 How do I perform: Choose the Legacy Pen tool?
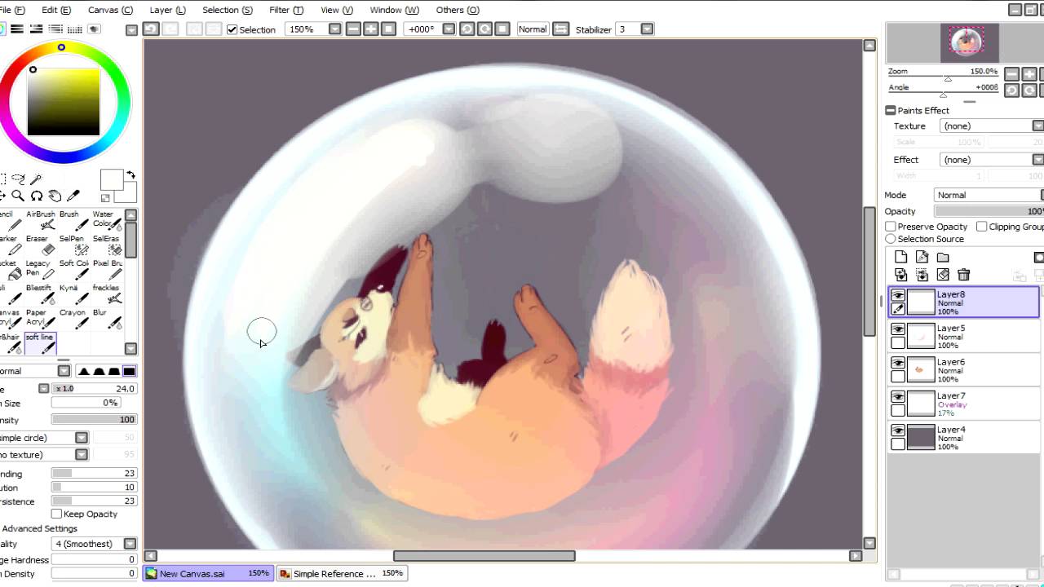[x=41, y=269]
